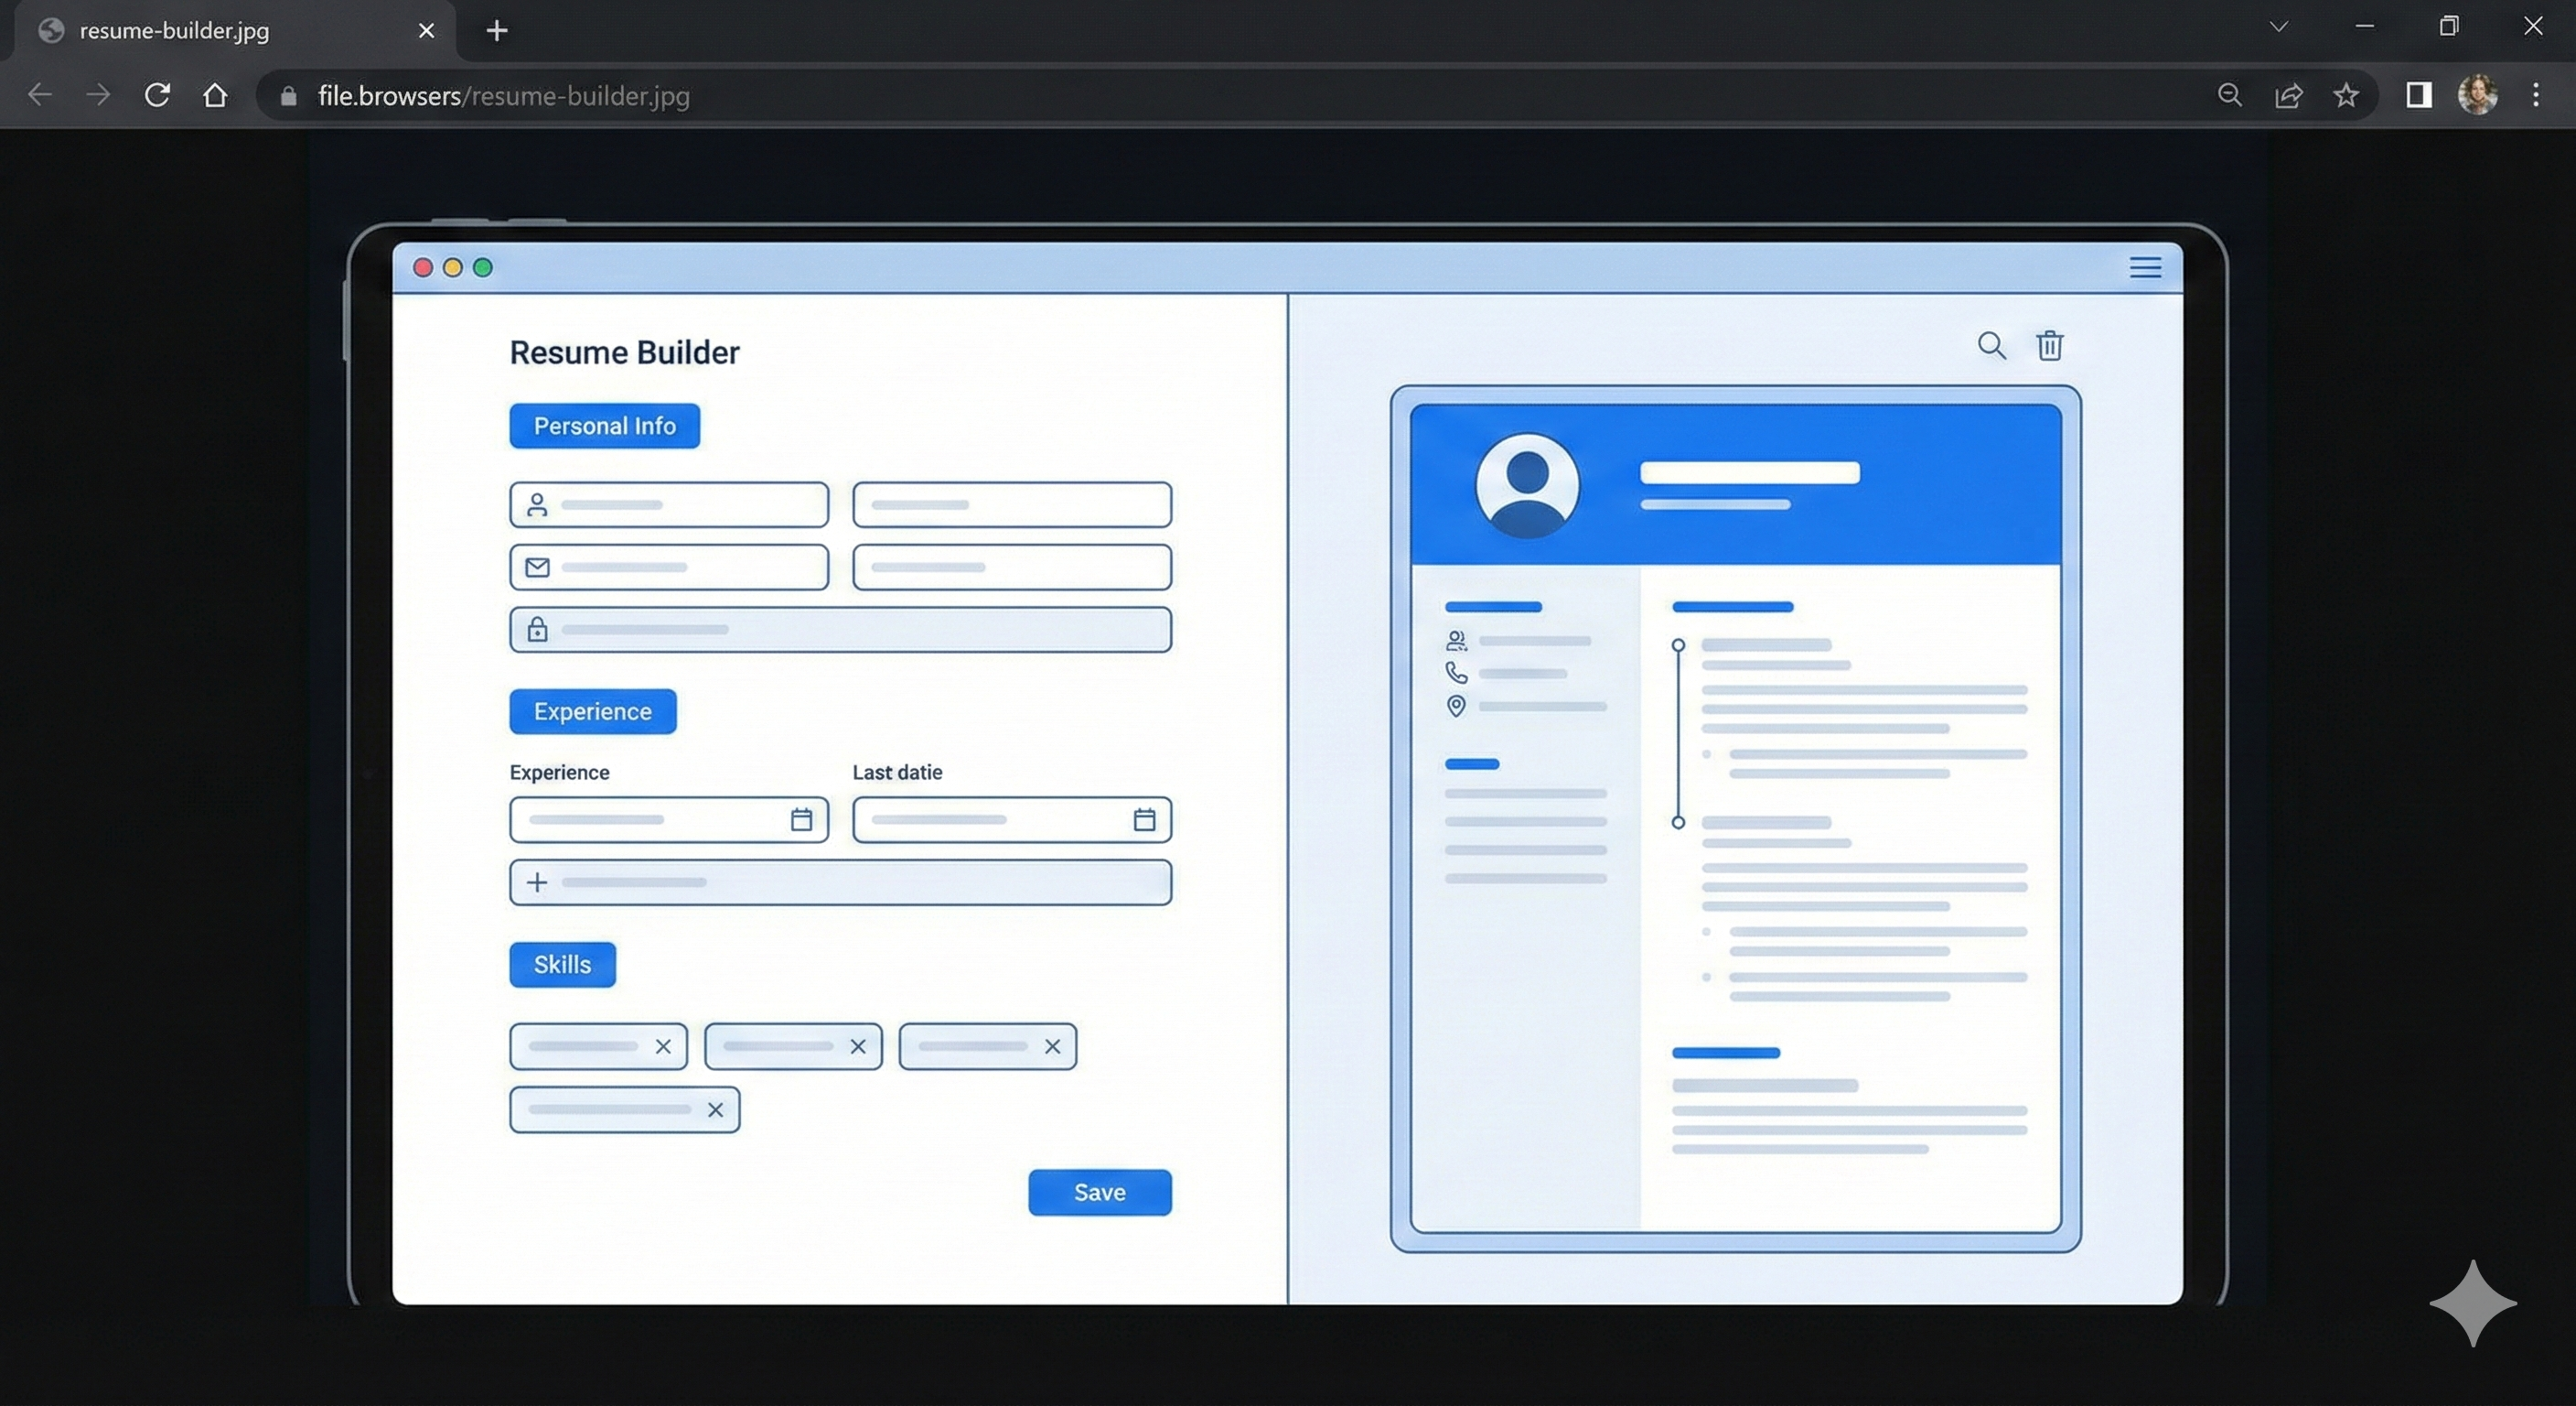2576x1406 pixels.
Task: Remove the first skill chip with its X
Action: point(663,1045)
